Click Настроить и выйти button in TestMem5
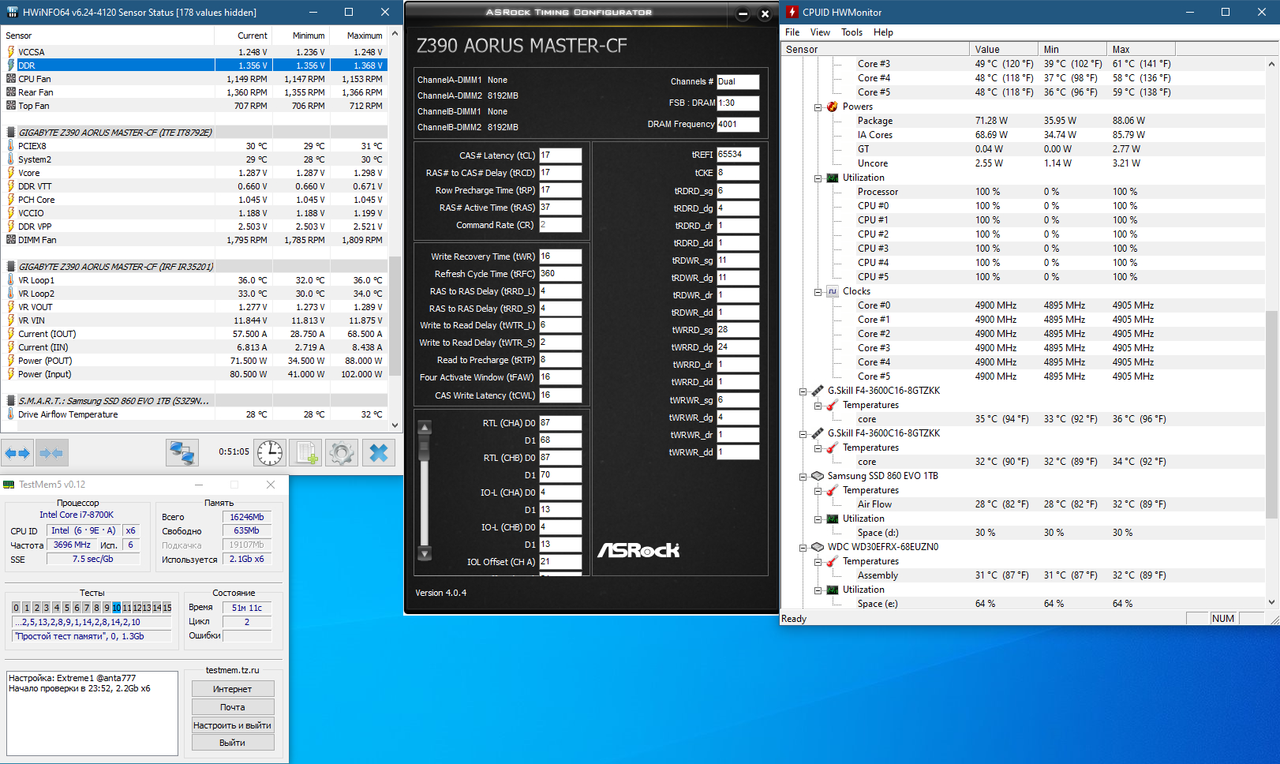Screen dimensions: 1280x764 pos(233,725)
